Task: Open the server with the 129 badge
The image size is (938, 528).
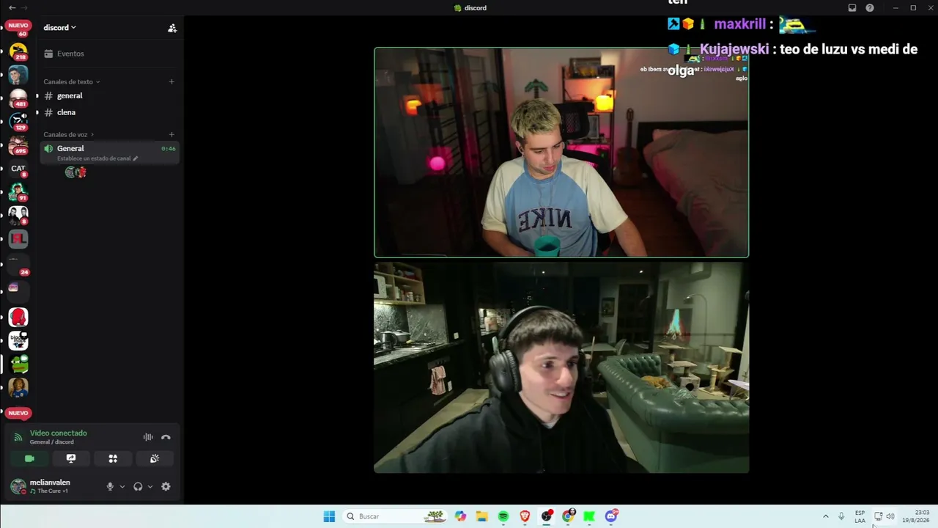Action: pyautogui.click(x=18, y=122)
